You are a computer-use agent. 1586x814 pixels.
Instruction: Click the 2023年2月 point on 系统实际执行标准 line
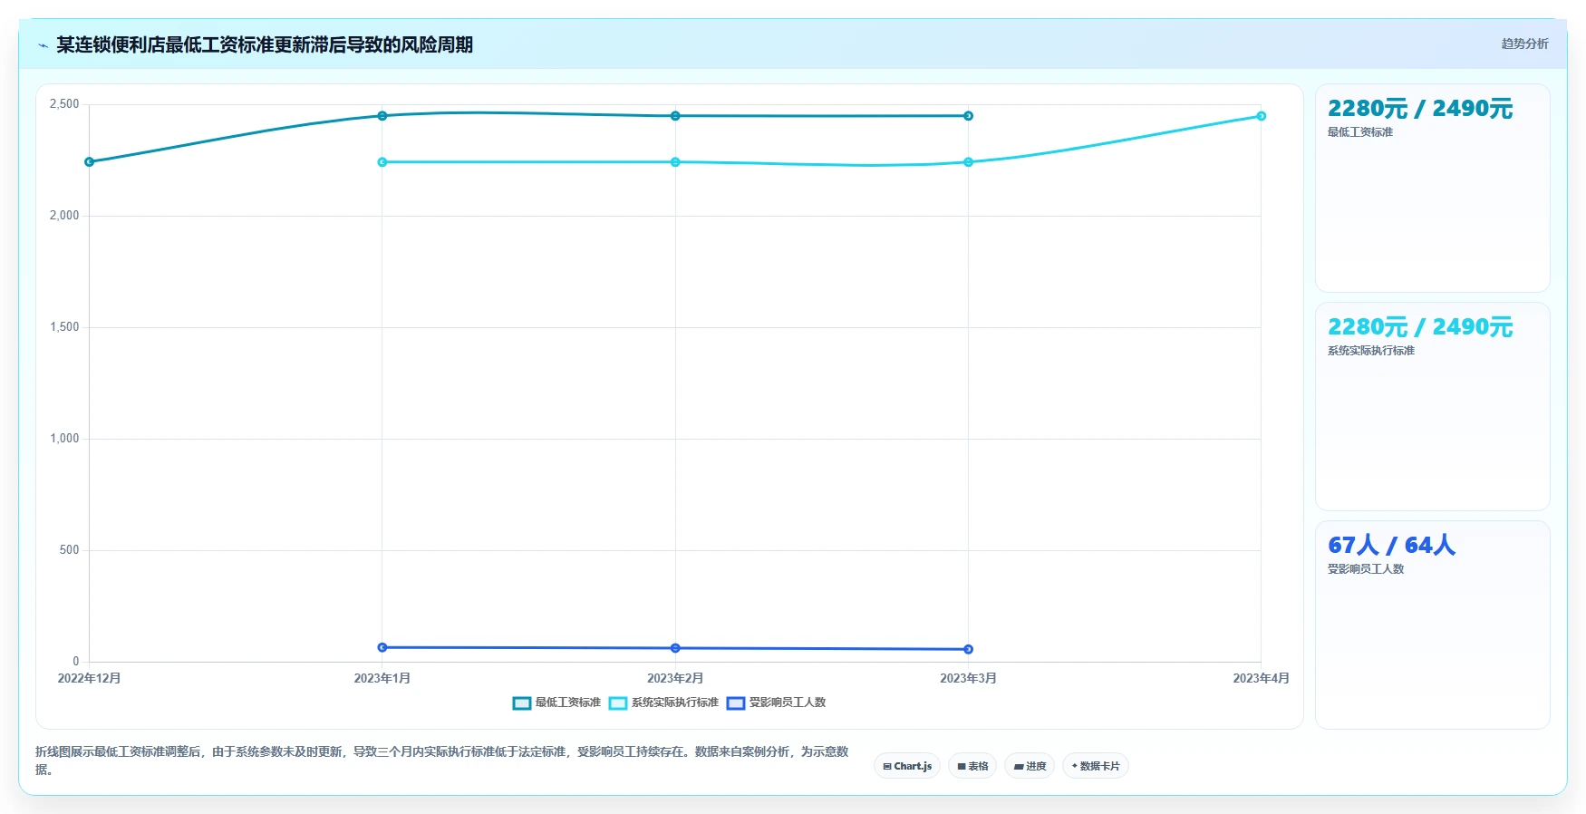tap(675, 162)
